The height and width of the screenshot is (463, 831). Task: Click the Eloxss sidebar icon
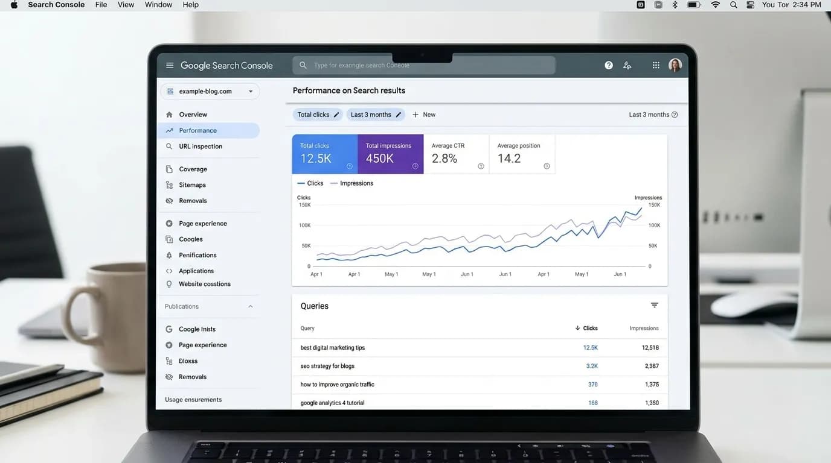pyautogui.click(x=169, y=361)
